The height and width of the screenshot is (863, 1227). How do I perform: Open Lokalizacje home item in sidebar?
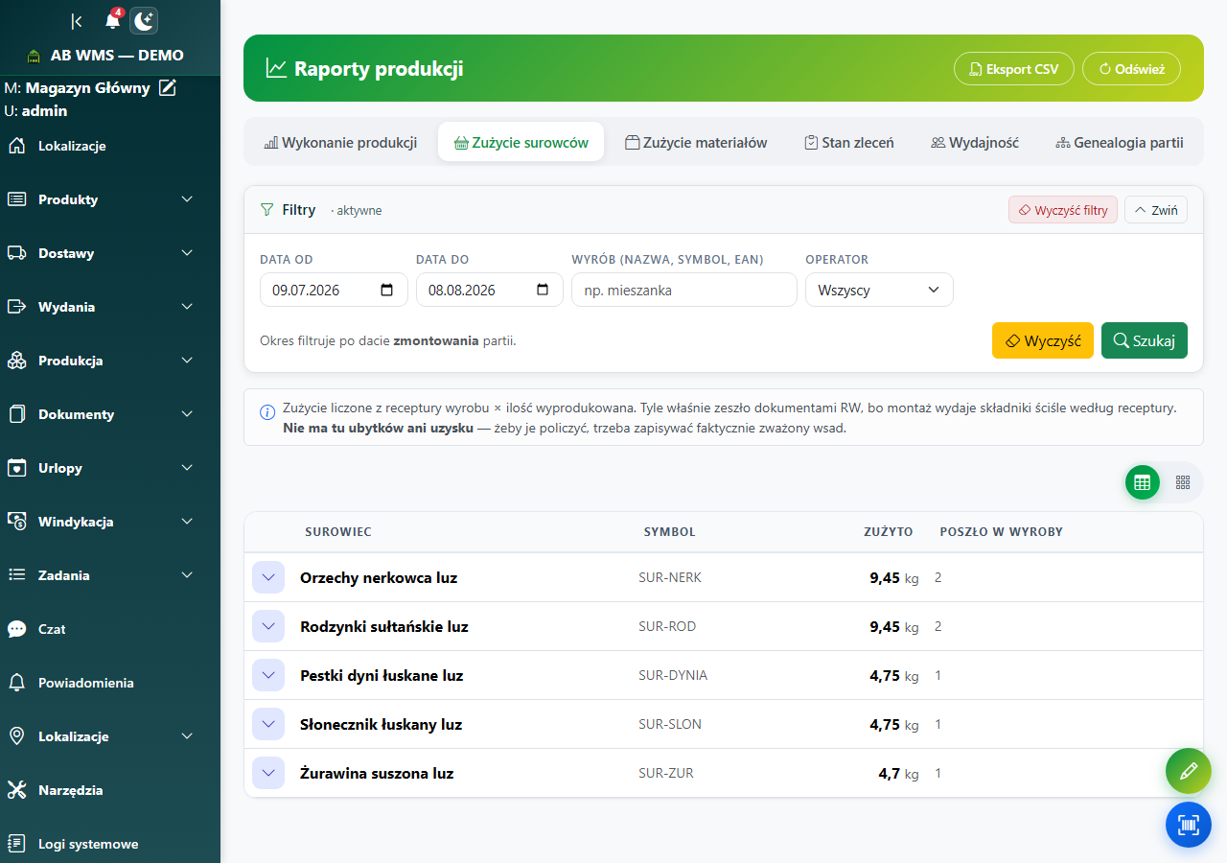pyautogui.click(x=110, y=146)
